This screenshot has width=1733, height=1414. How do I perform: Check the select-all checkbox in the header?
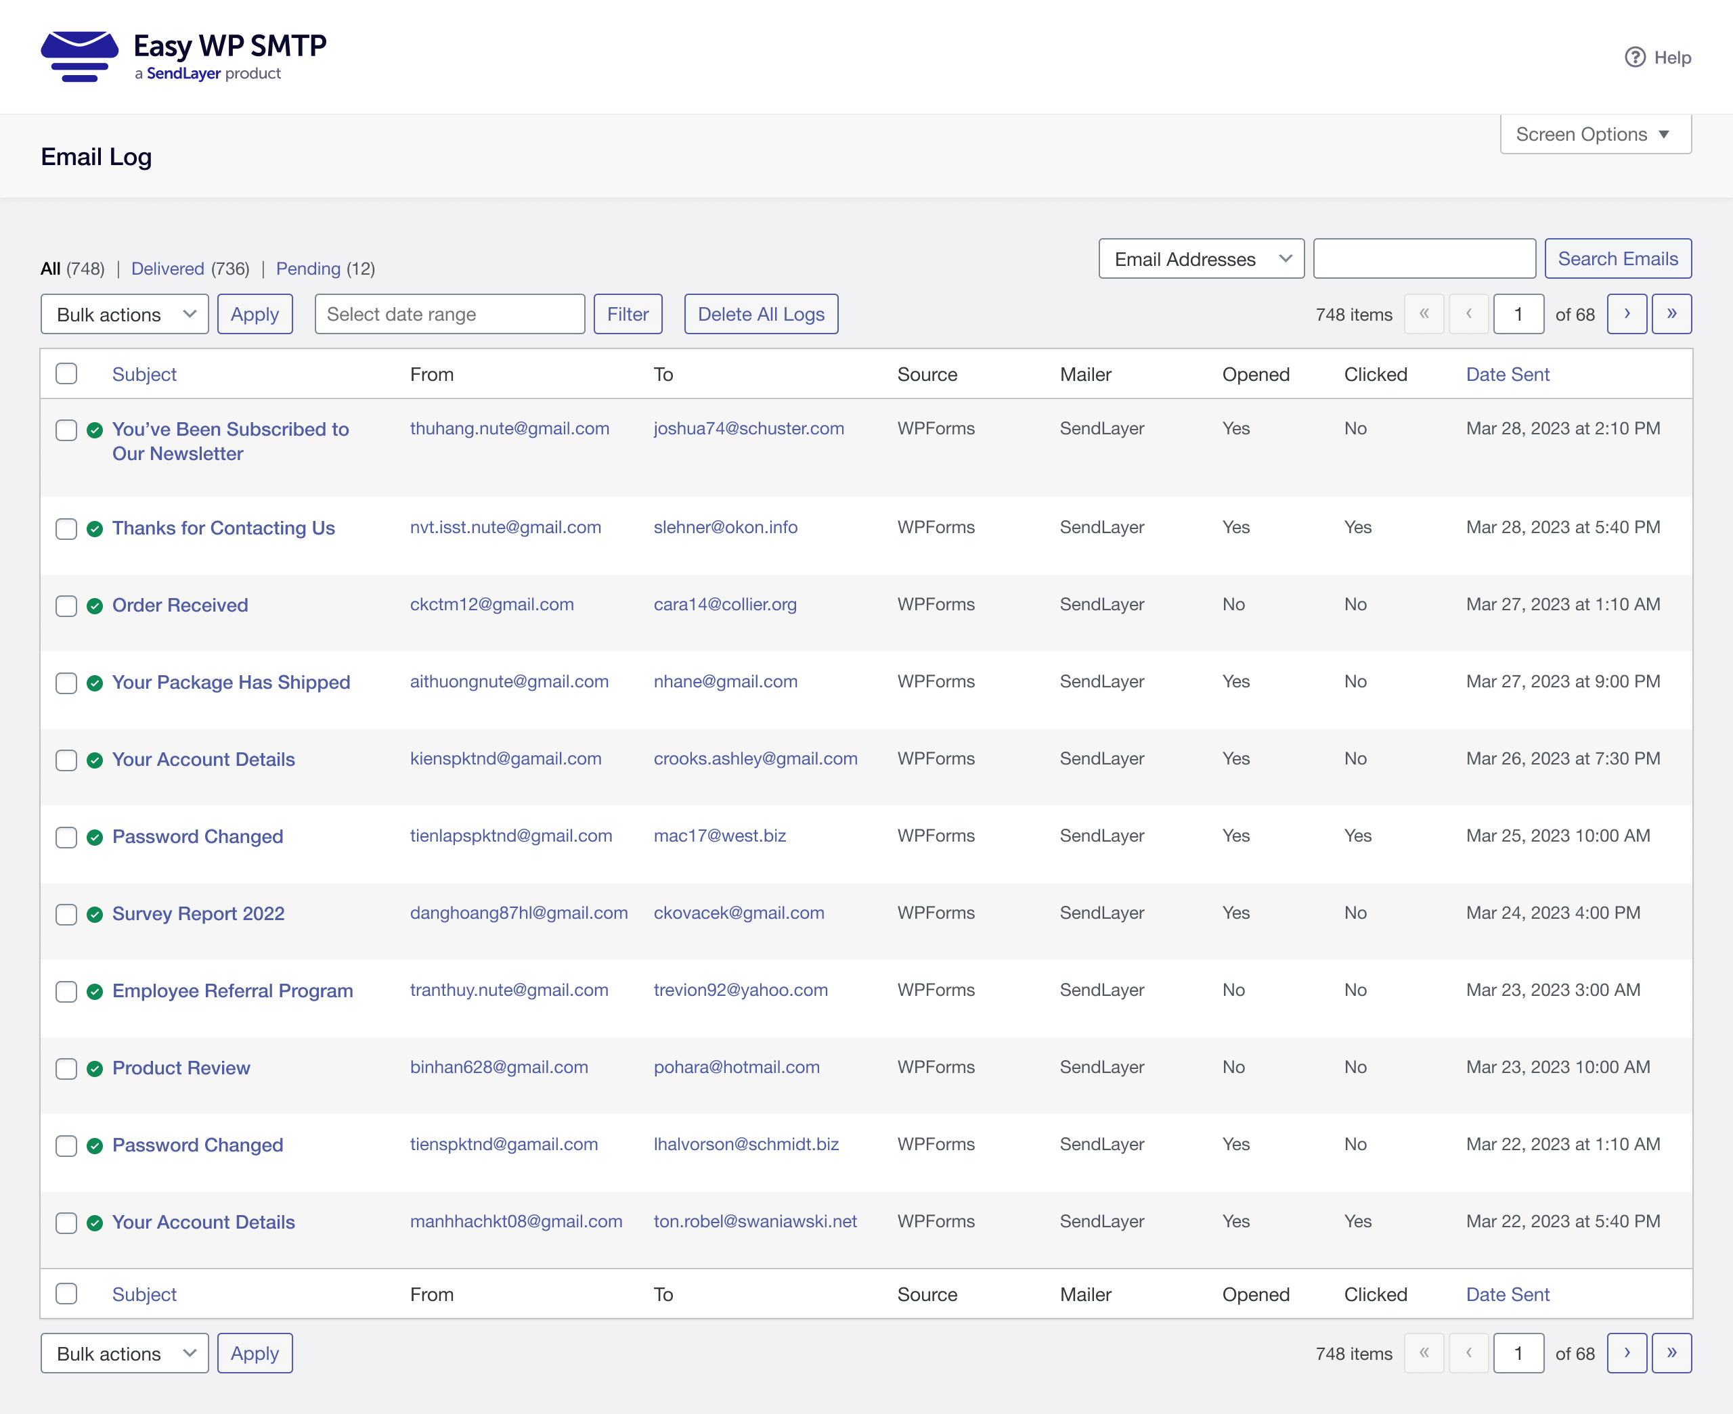click(x=66, y=374)
